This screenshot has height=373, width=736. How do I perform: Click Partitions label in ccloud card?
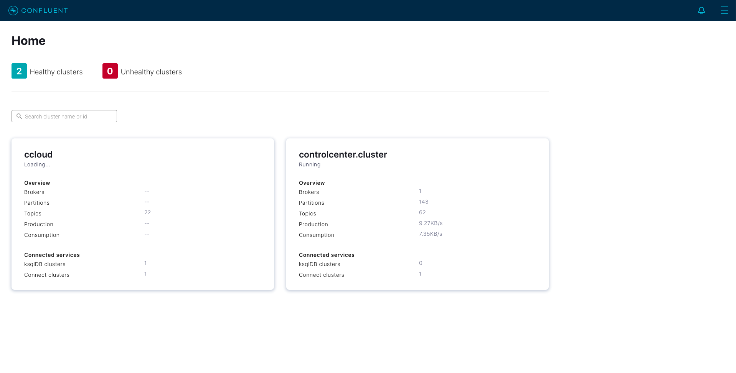(x=37, y=203)
